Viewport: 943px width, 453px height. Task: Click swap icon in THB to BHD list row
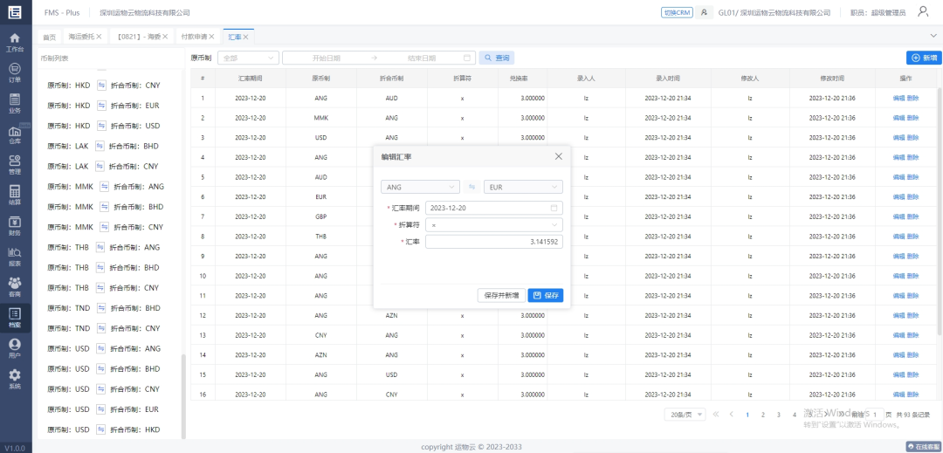point(100,267)
